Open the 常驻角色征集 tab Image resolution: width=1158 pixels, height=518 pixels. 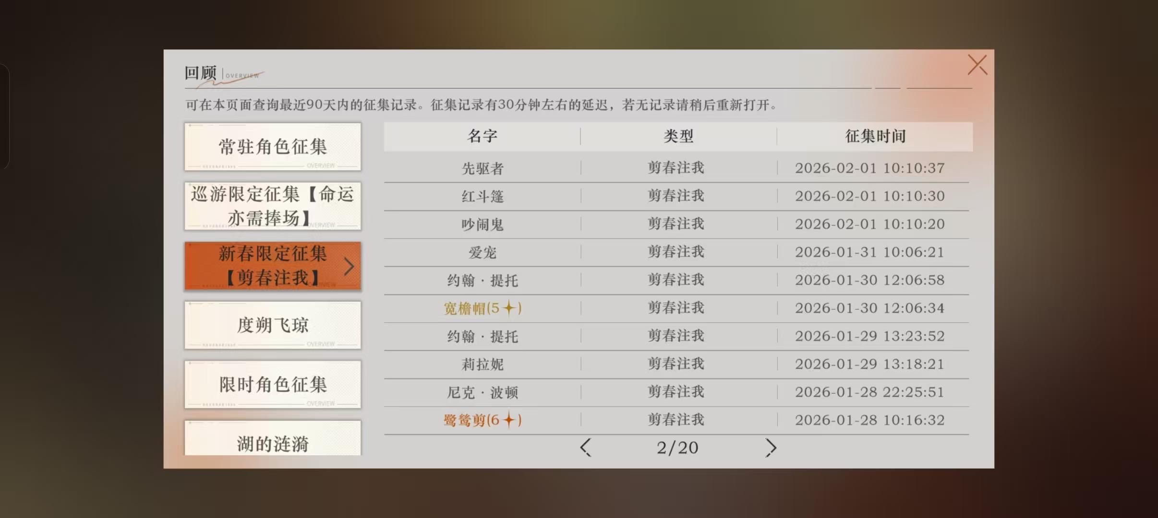point(272,147)
